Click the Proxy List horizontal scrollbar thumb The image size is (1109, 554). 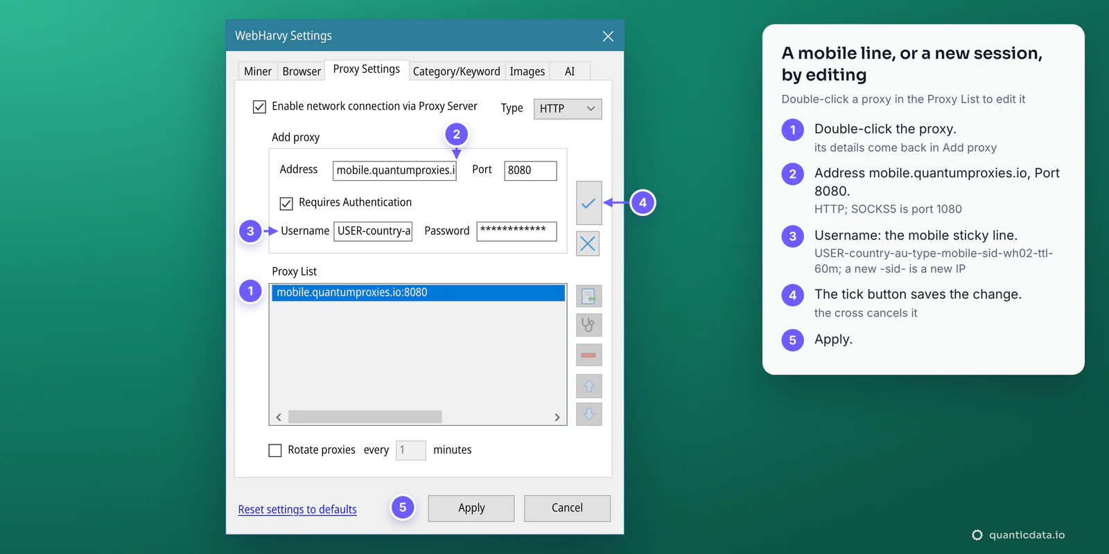[365, 417]
